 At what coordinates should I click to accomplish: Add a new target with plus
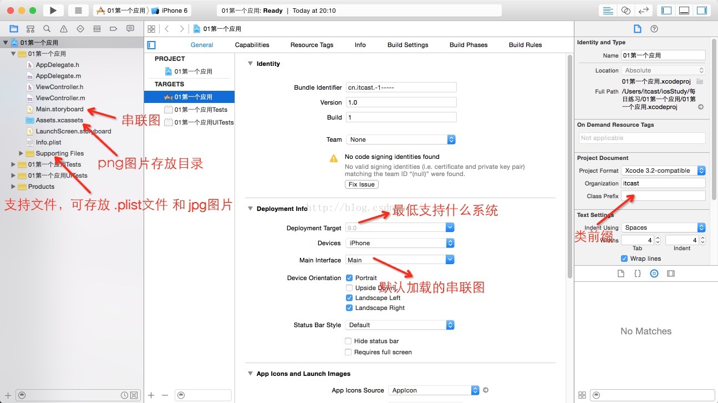pyautogui.click(x=151, y=395)
